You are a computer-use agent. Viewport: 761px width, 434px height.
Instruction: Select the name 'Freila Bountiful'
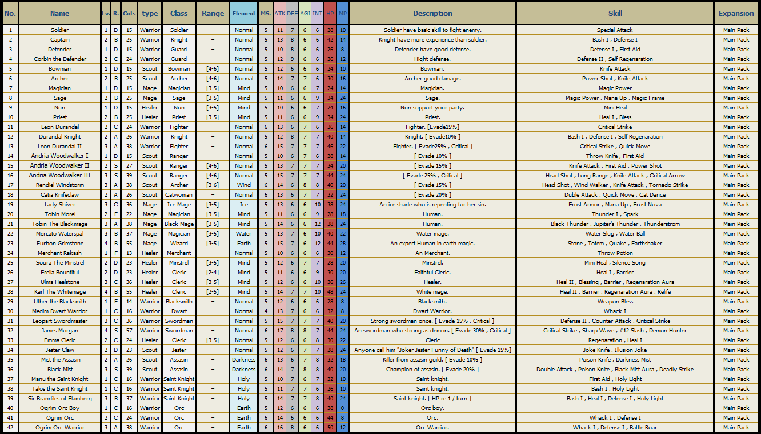click(59, 273)
